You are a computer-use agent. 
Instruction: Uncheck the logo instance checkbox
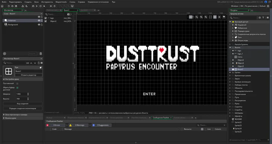[46, 18]
